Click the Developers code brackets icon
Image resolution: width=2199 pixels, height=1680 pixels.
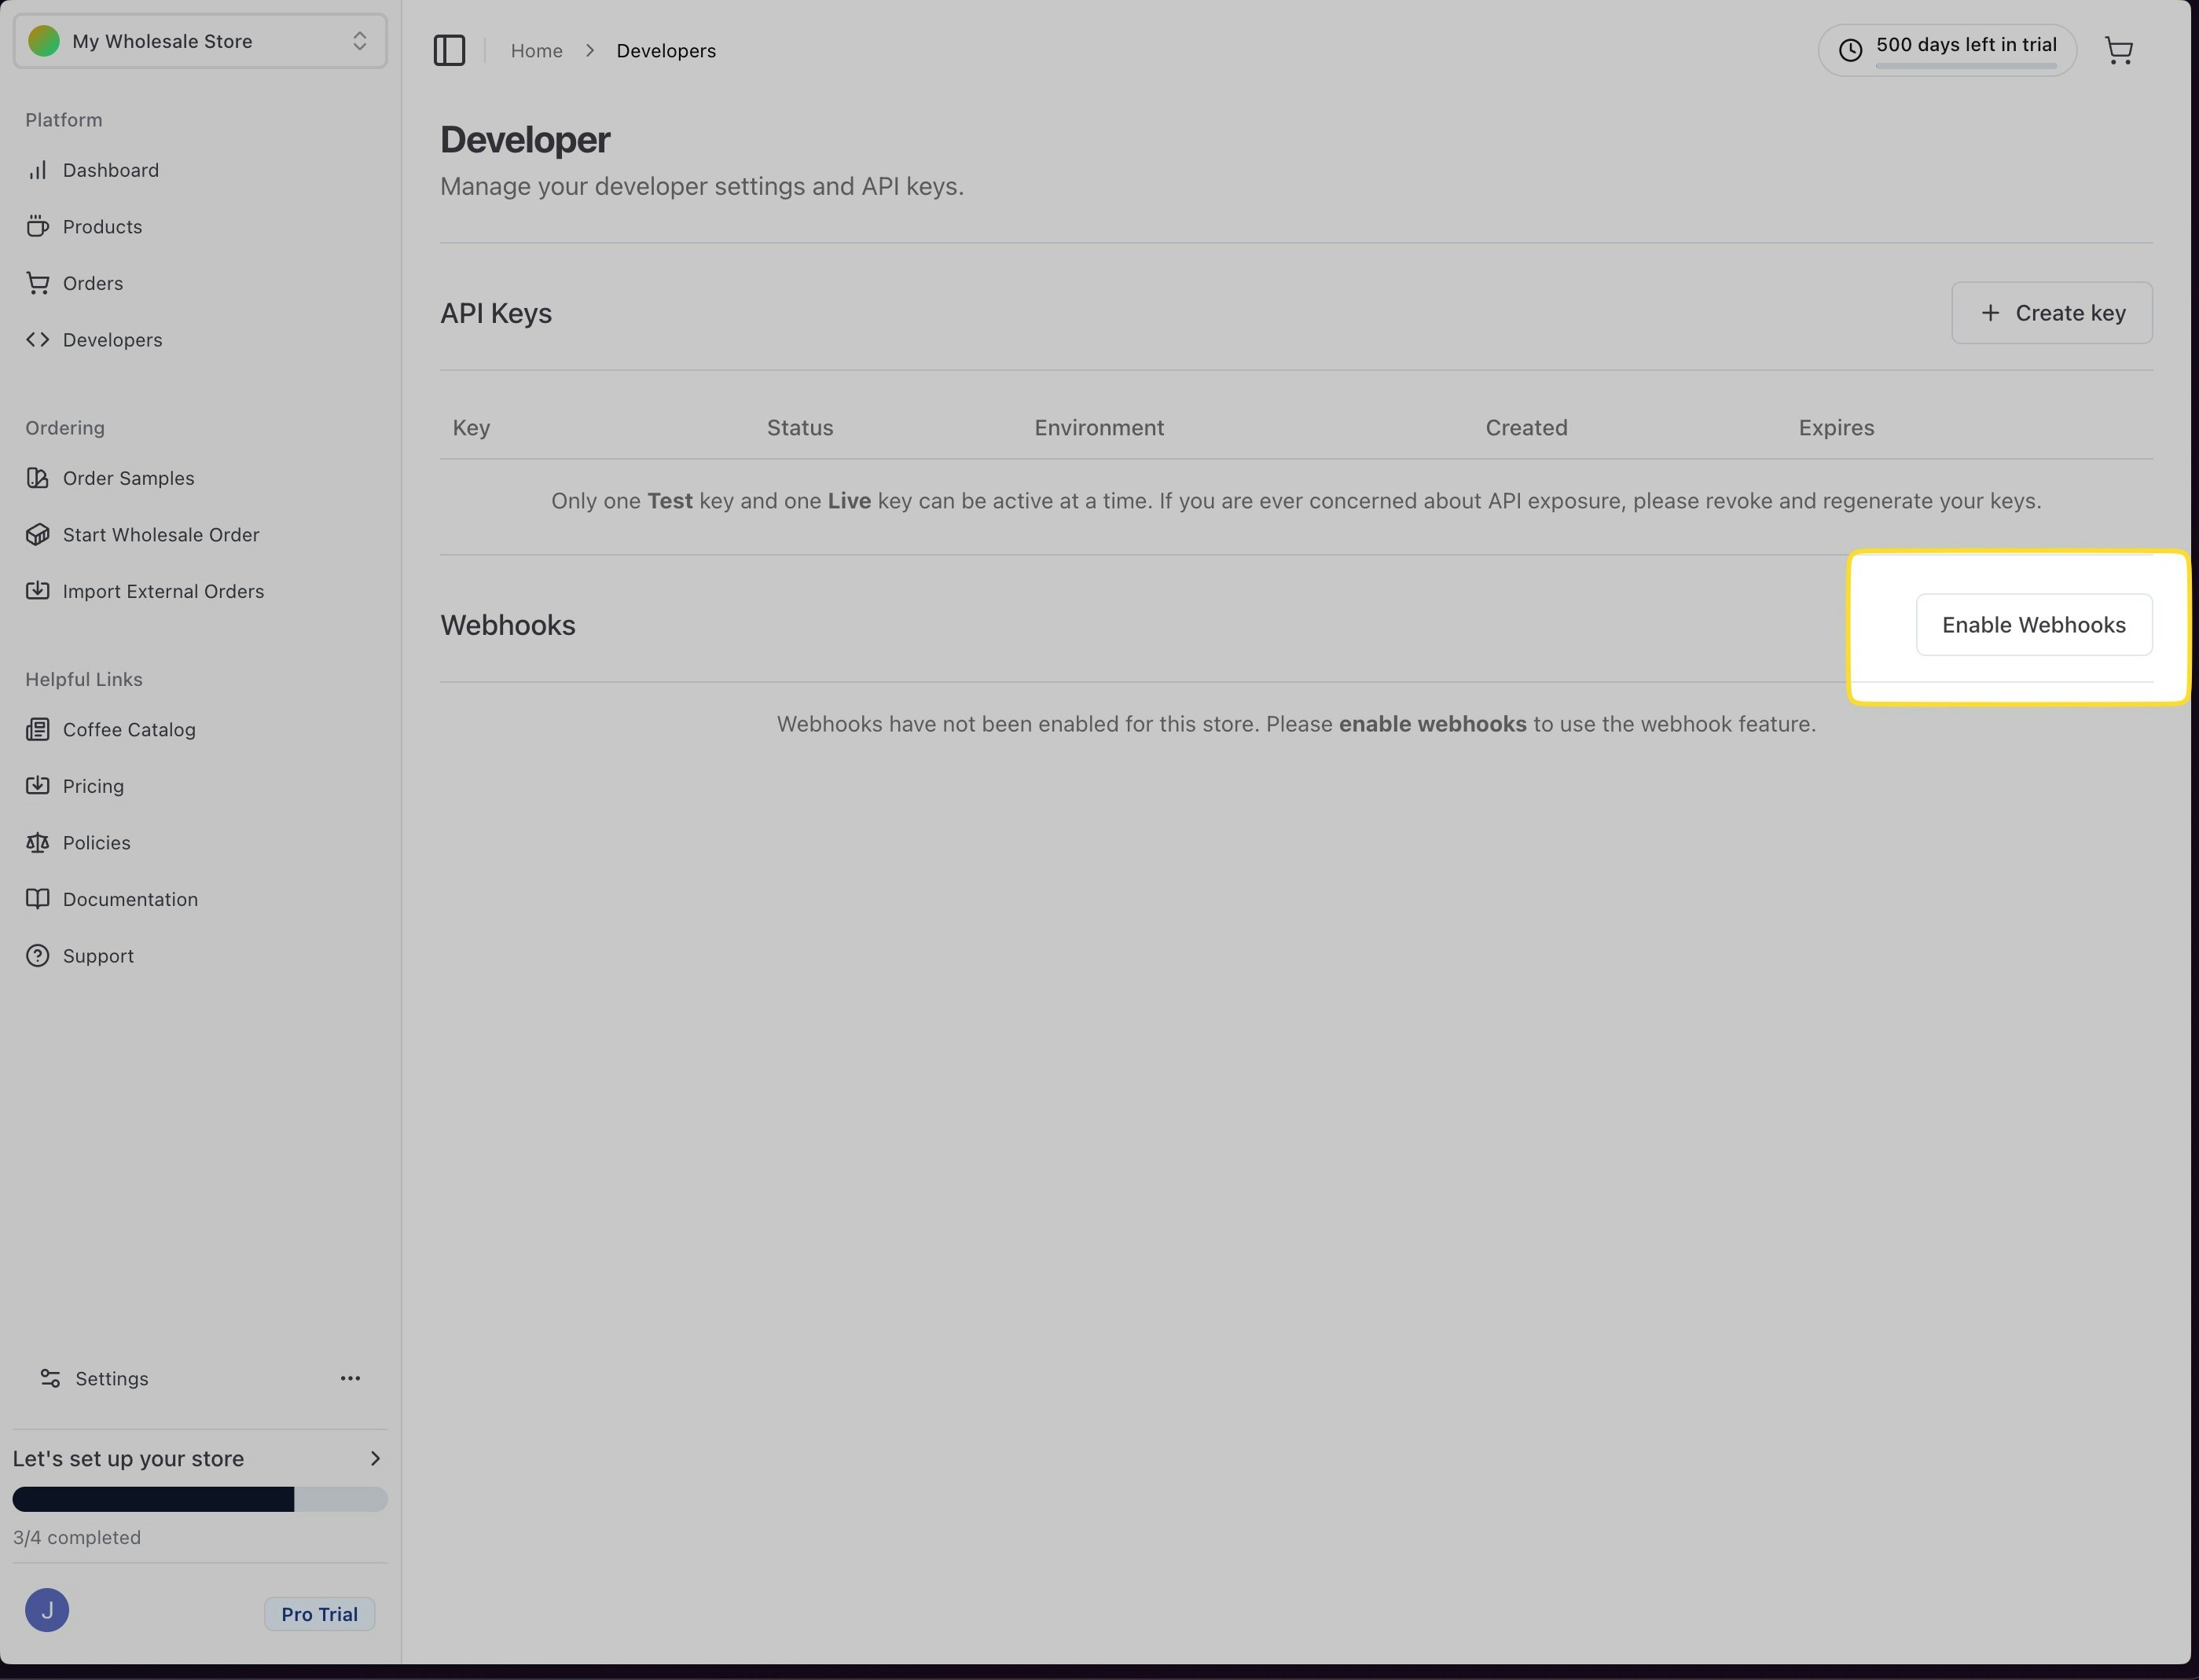[37, 340]
